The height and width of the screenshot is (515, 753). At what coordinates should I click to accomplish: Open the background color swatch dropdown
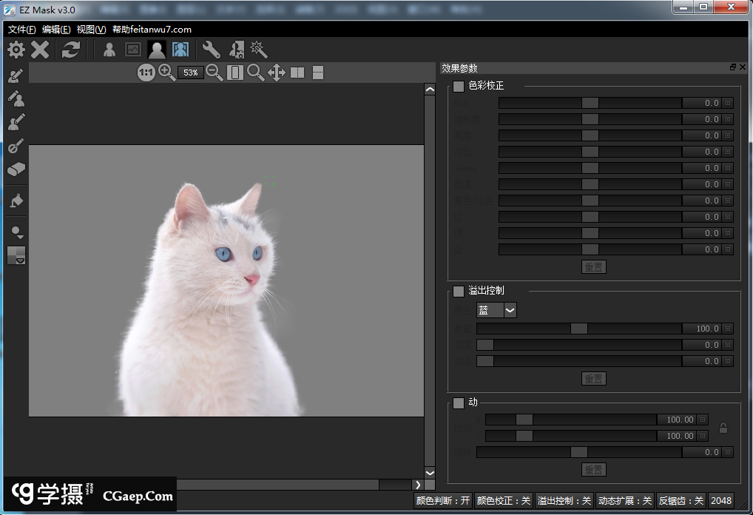coord(17,256)
